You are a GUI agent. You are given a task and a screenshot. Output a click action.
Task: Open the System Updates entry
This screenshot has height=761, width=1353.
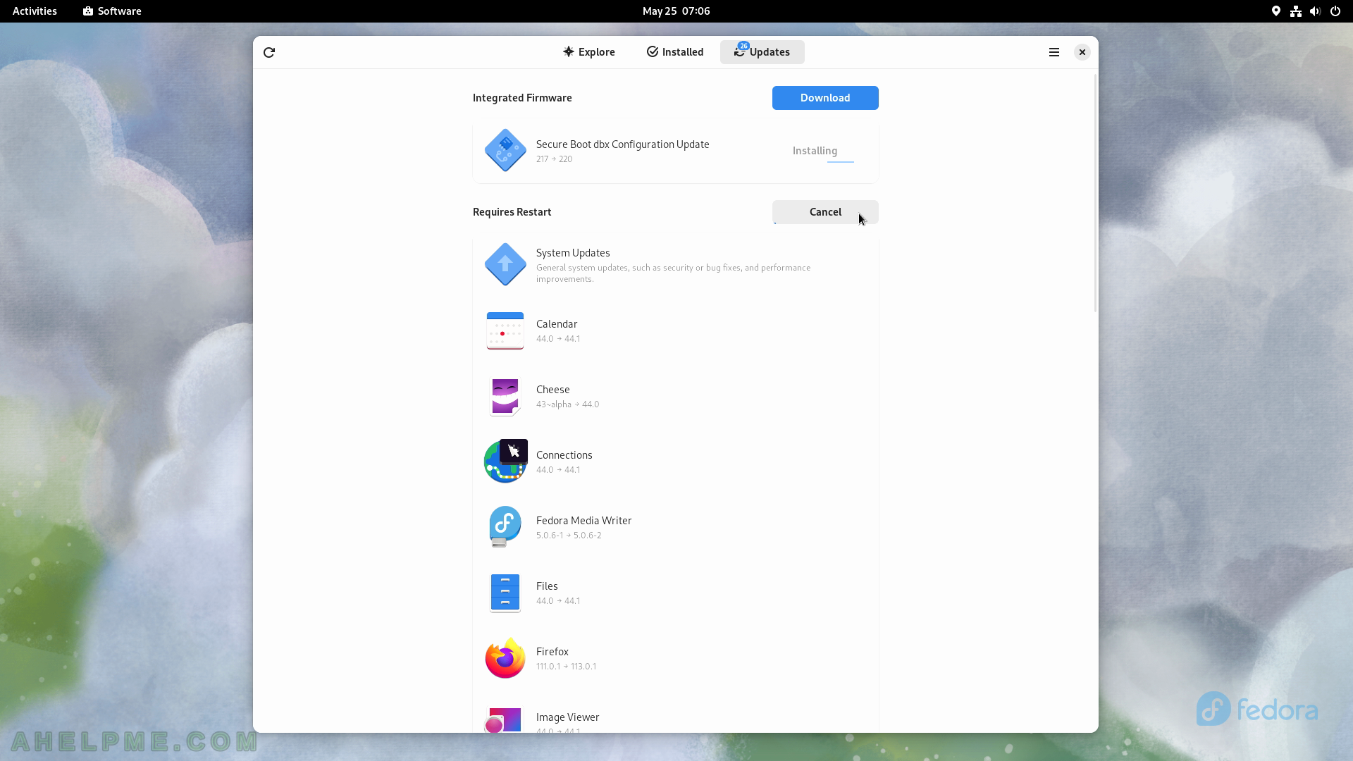pos(676,265)
